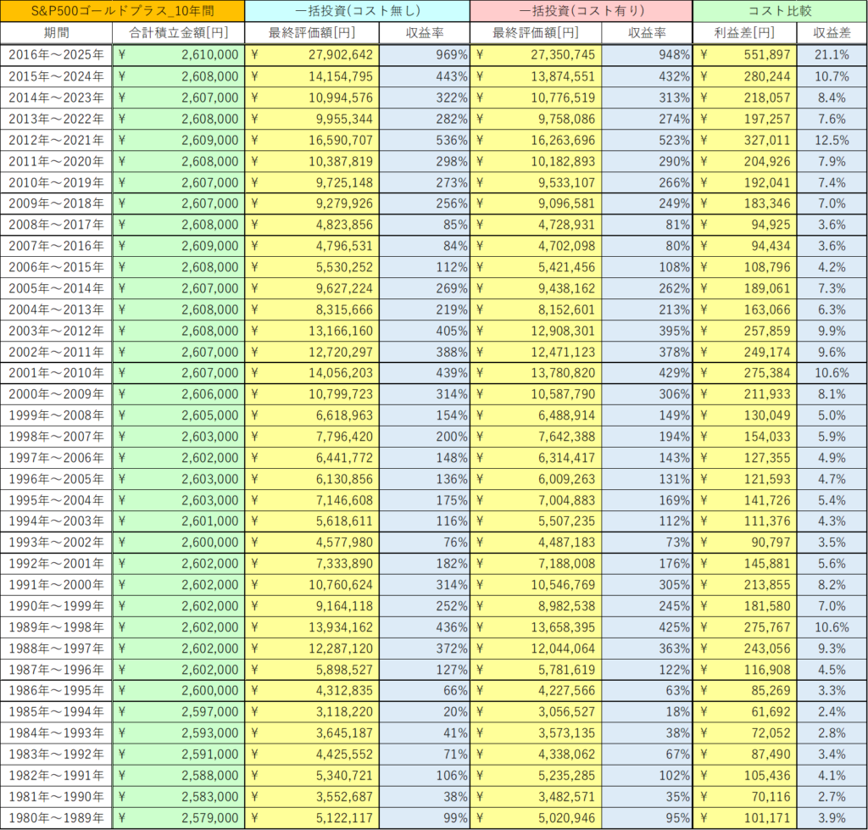
Task: Select the 2016年～2025年 period cell
Action: click(57, 54)
